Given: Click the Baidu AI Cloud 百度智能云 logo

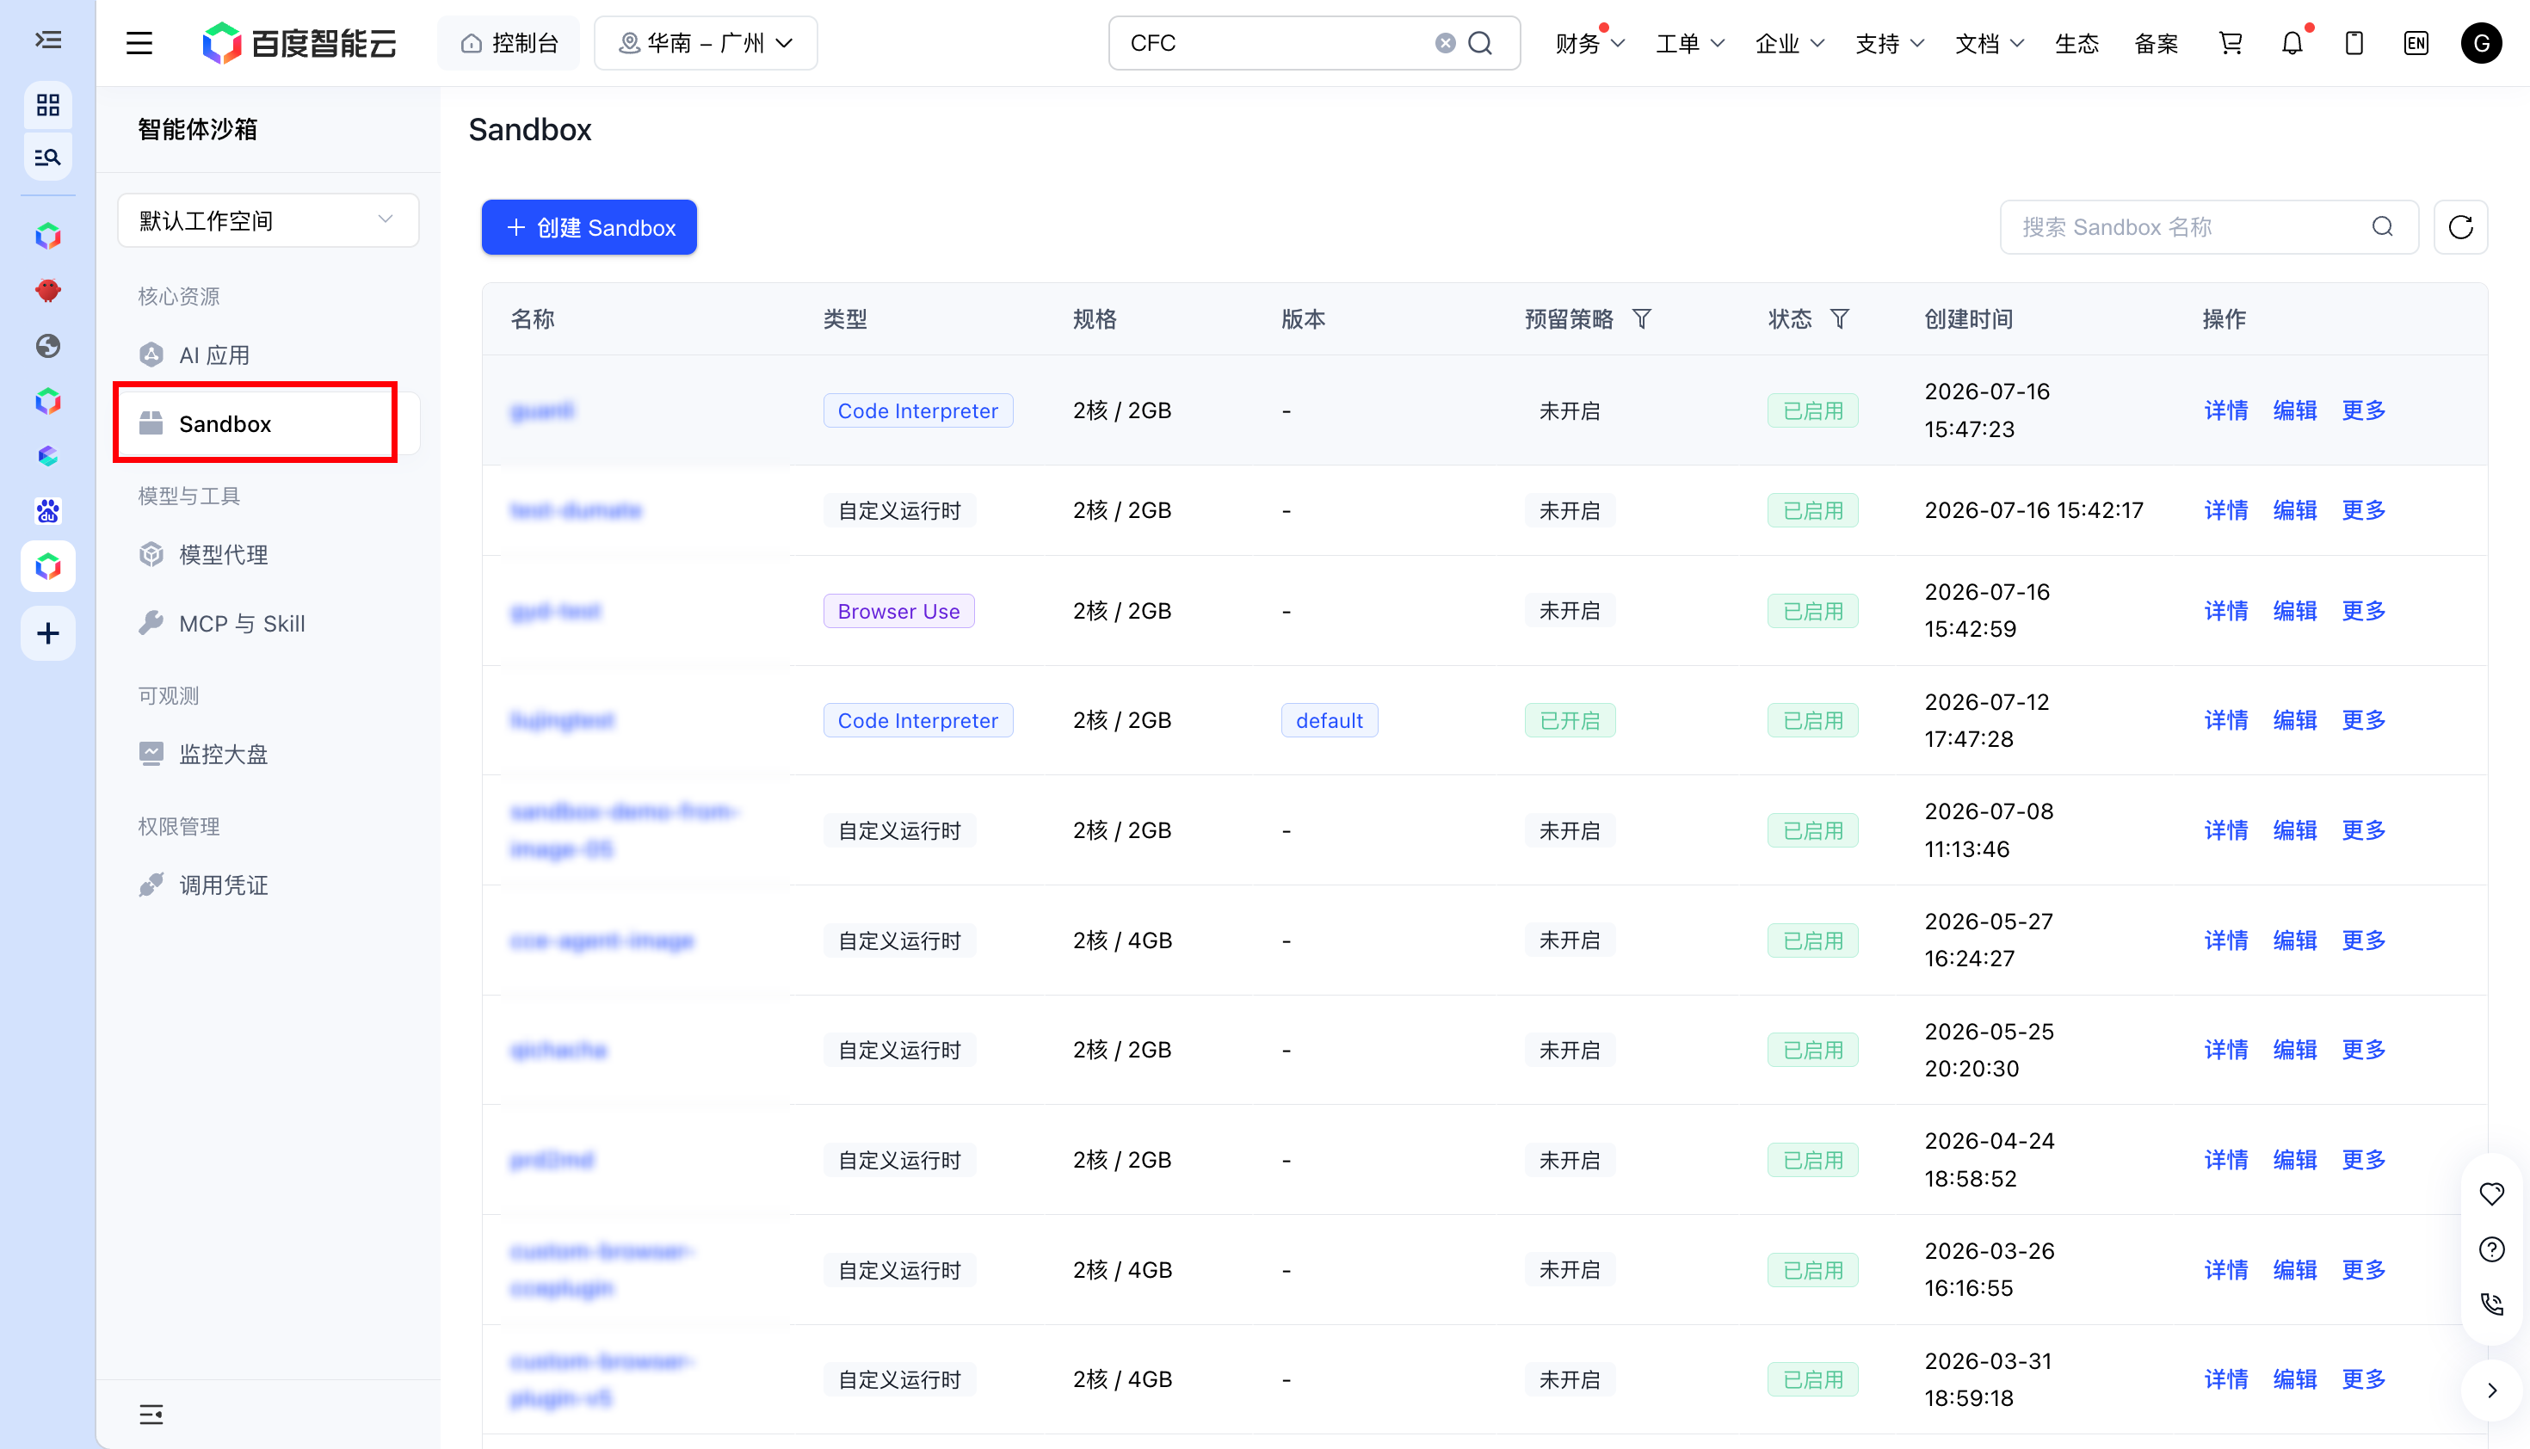Looking at the screenshot, I should pos(299,43).
